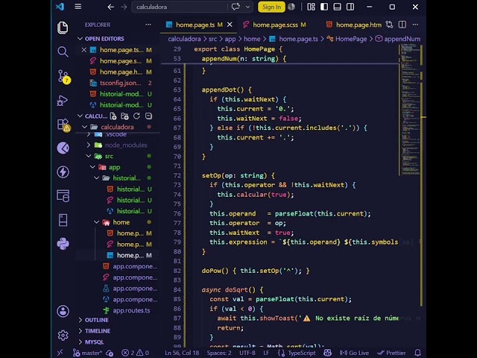Collapse all folders in explorer
Viewport: 477px width, 358px height.
click(x=148, y=116)
